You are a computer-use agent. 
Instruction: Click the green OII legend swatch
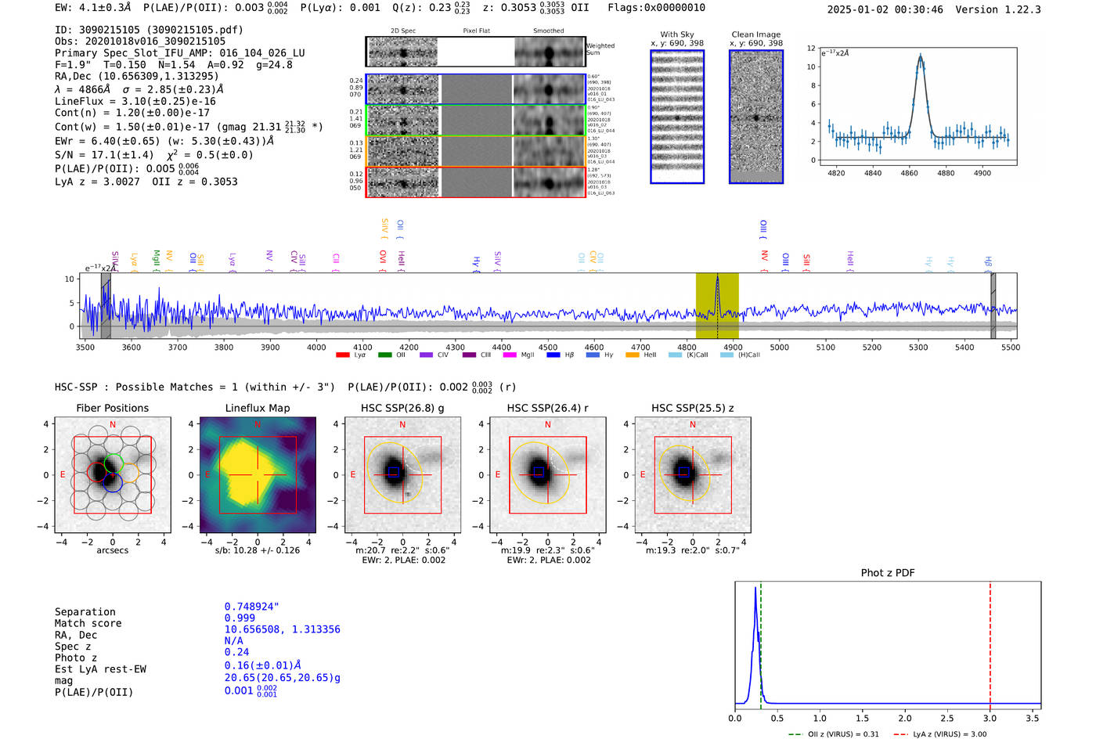(384, 355)
